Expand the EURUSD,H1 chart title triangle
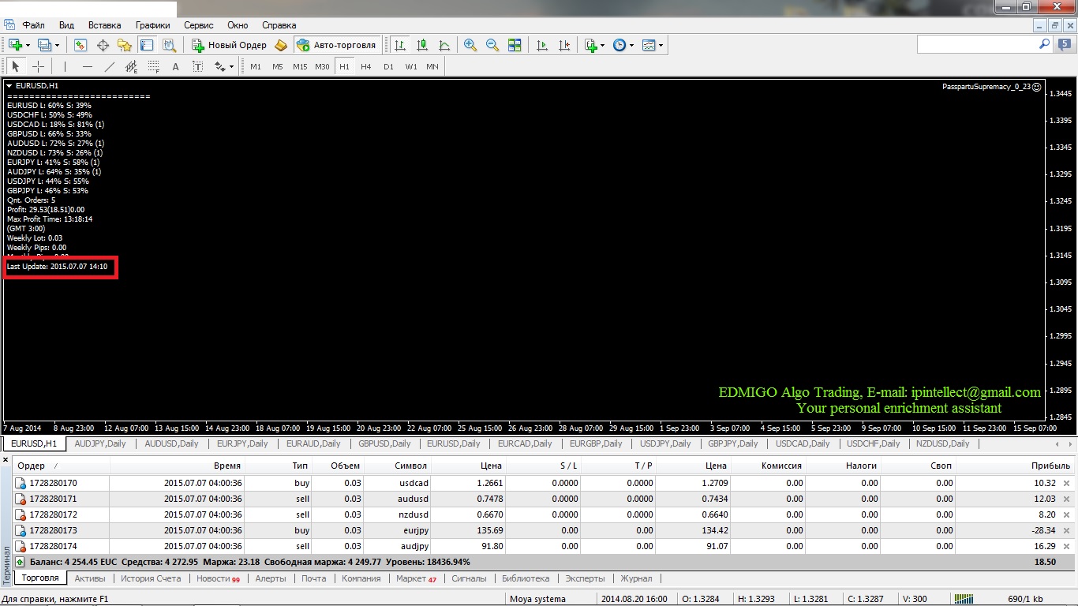1078x606 pixels. [9, 85]
